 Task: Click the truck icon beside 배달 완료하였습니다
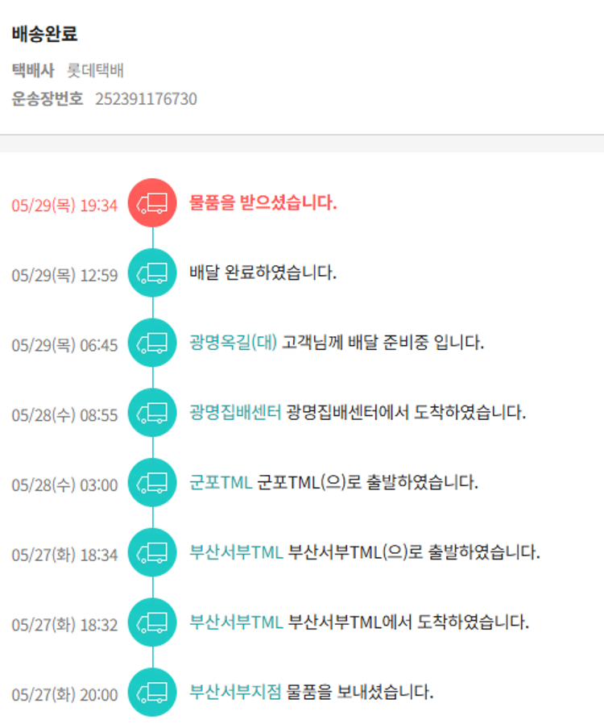tap(152, 273)
